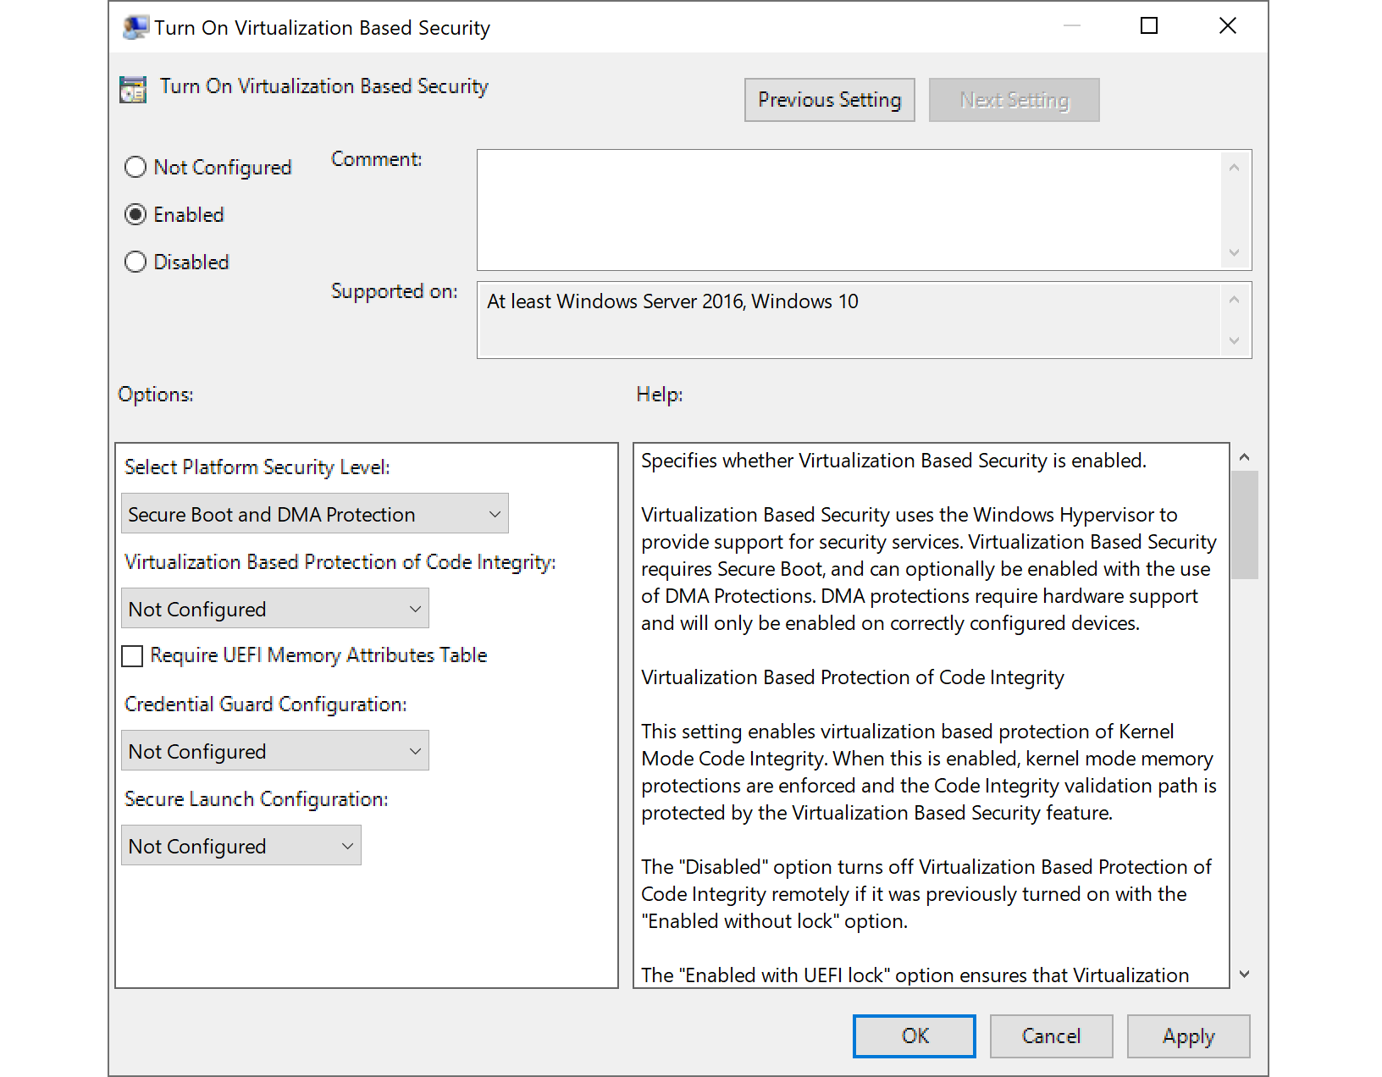This screenshot has height=1077, width=1382.
Task: Go to Previous Setting
Action: pyautogui.click(x=829, y=100)
